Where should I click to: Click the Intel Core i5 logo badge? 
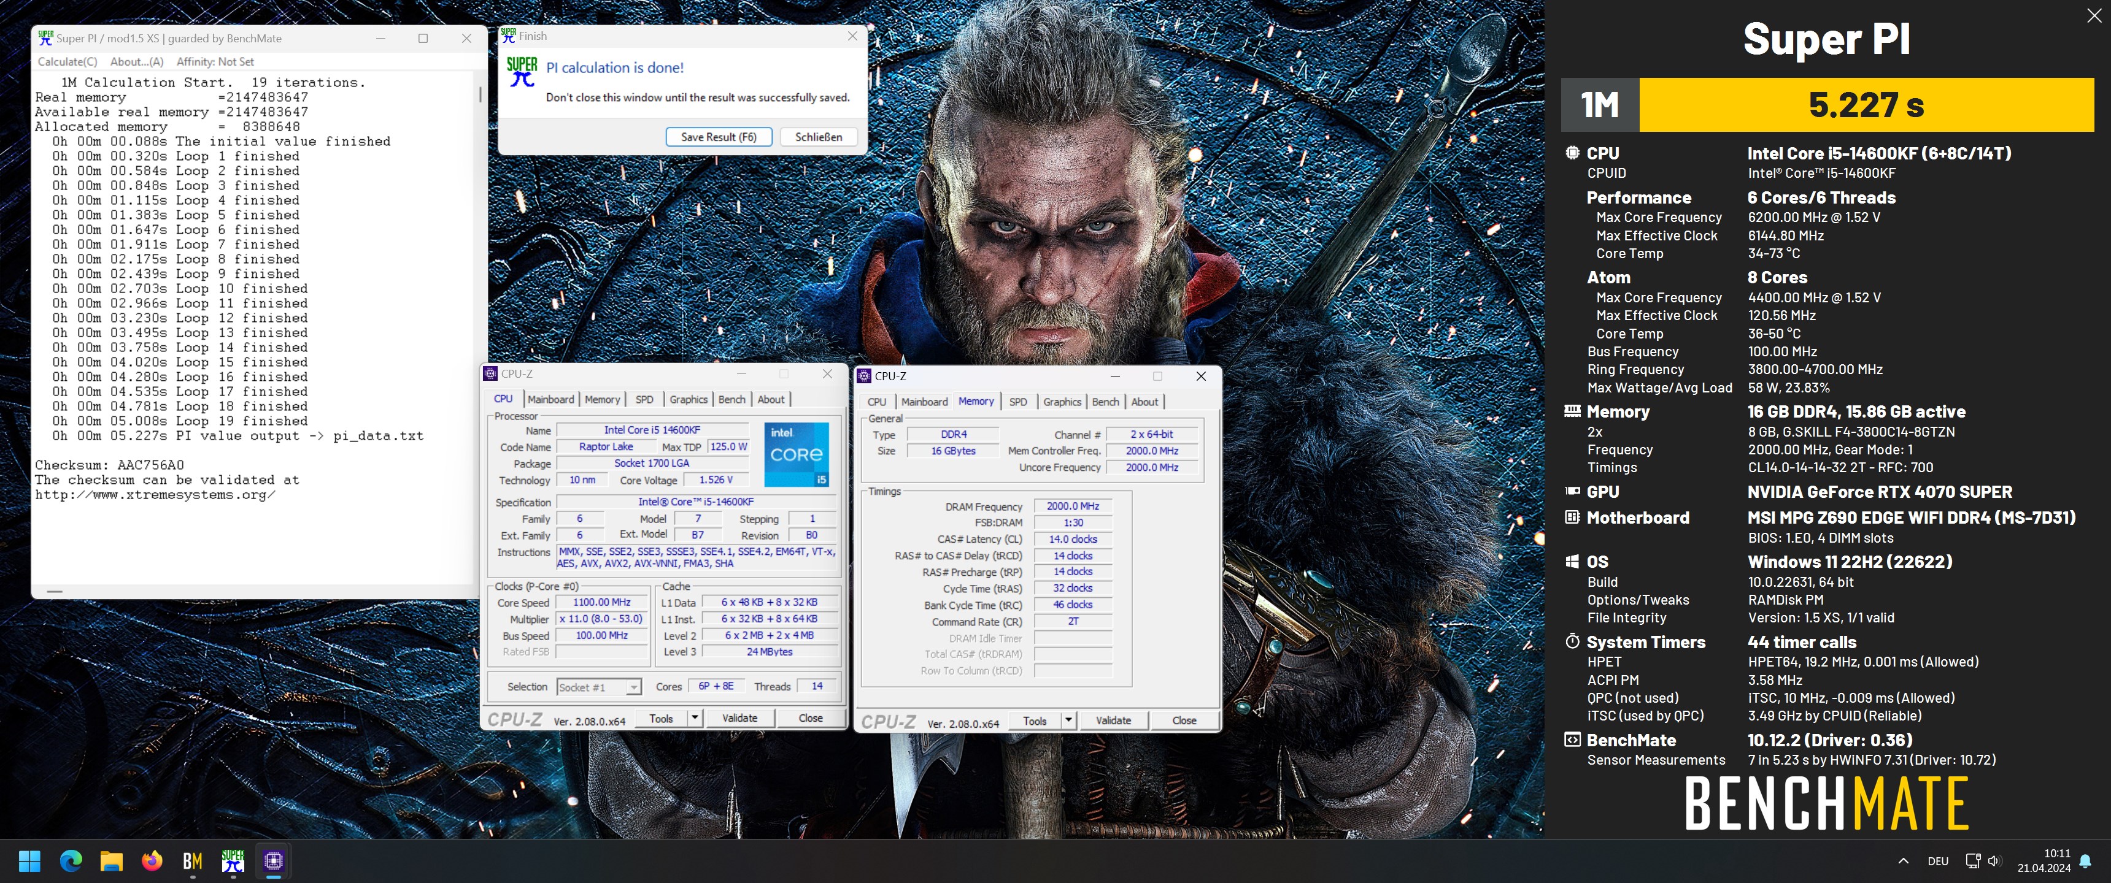tap(796, 454)
